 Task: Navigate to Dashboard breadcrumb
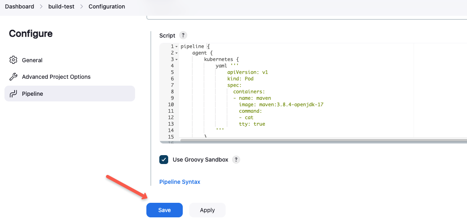coord(19,6)
